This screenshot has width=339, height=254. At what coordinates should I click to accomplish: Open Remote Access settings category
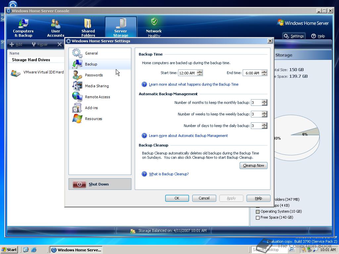100,97
